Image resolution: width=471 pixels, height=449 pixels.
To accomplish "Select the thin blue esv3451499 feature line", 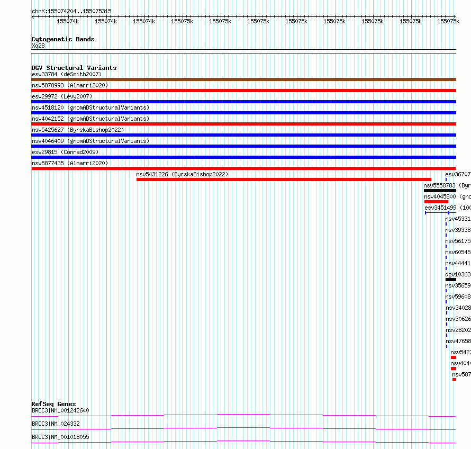I will [x=440, y=213].
